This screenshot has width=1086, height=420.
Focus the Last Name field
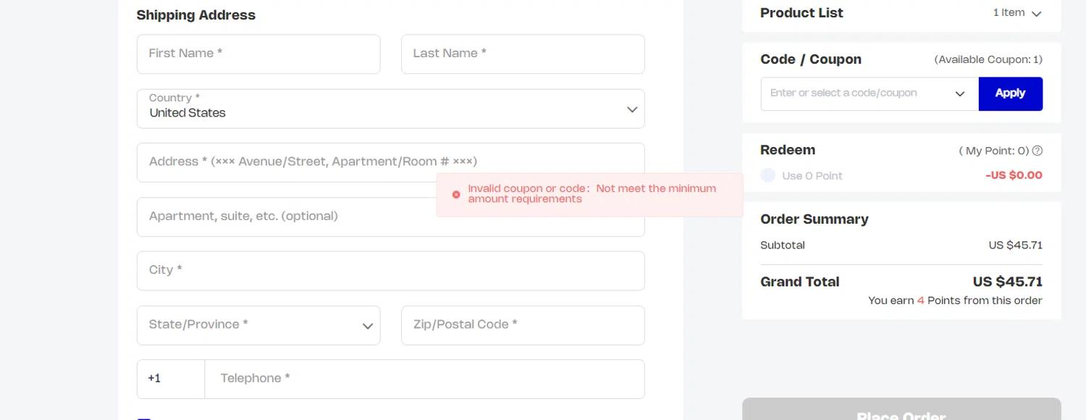click(523, 54)
